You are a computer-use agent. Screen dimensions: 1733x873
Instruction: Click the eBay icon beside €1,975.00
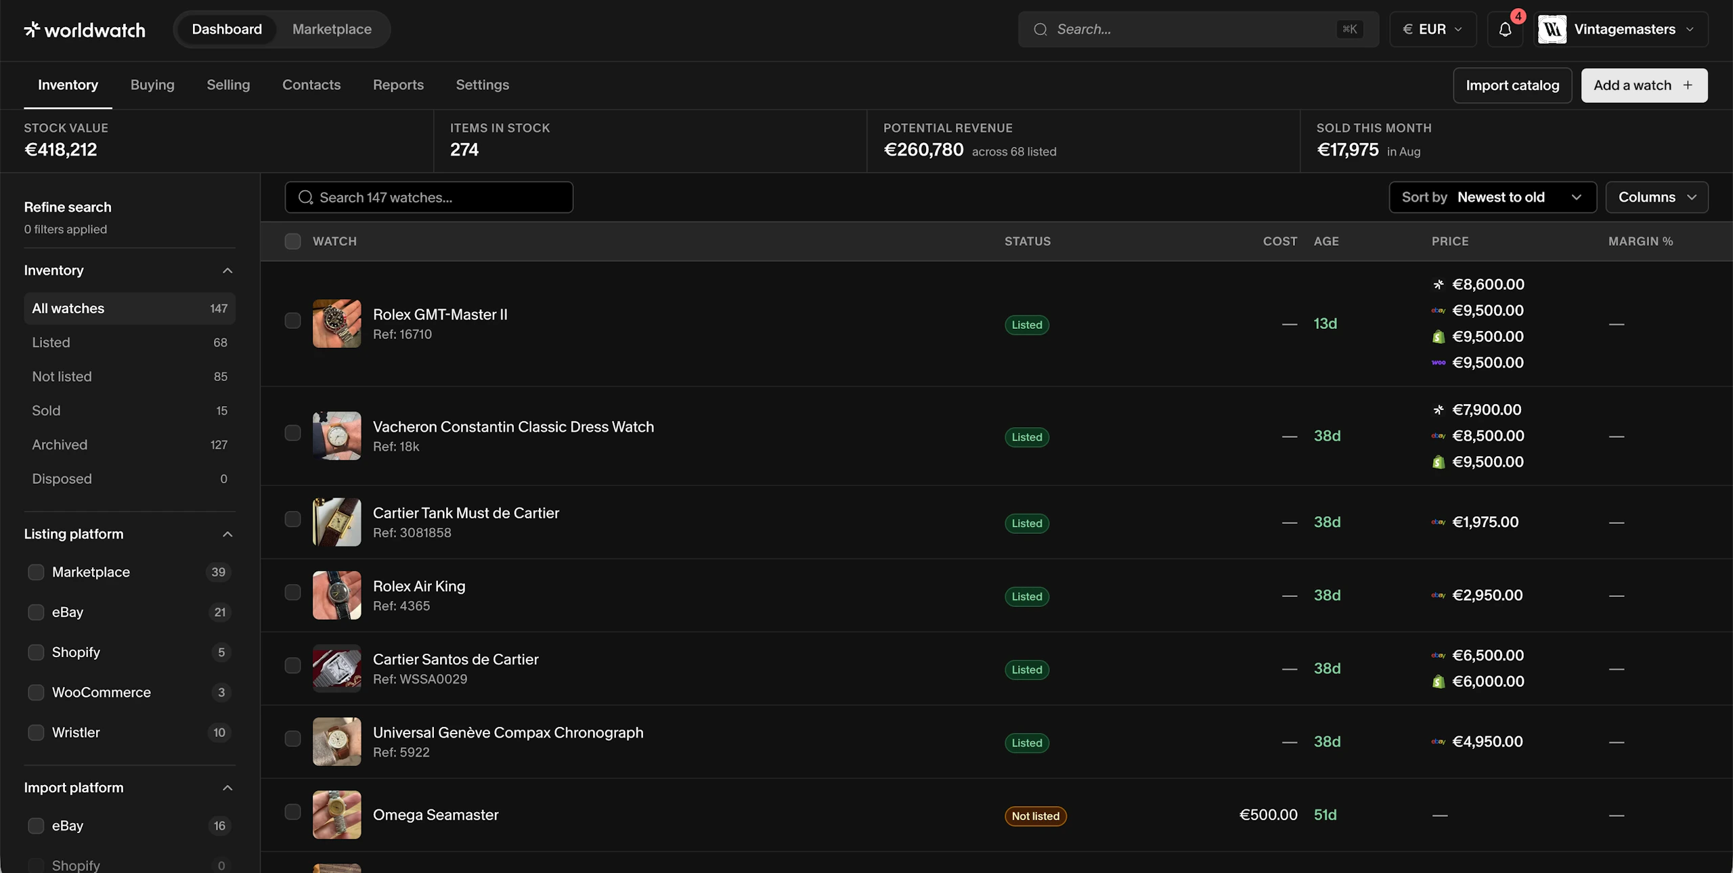point(1439,522)
